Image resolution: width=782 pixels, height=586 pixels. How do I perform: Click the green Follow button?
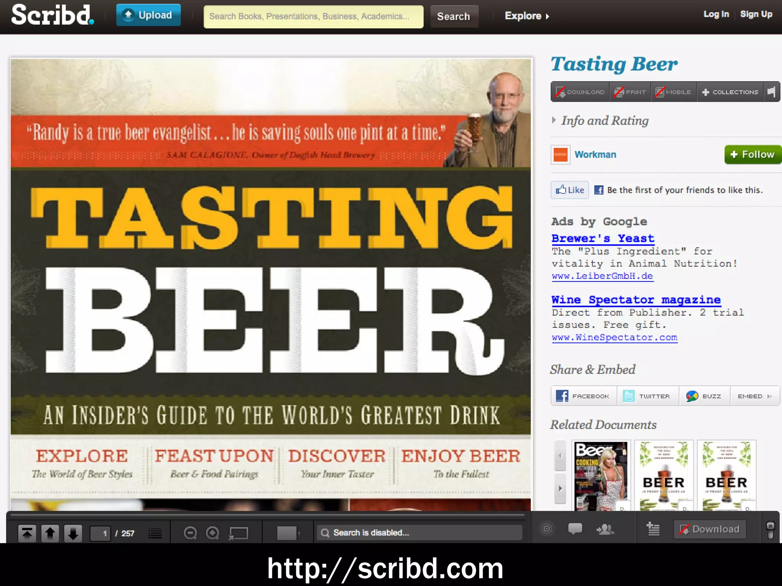(752, 155)
